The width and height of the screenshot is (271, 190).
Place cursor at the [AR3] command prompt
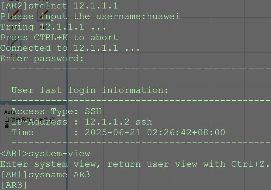coord(14,185)
